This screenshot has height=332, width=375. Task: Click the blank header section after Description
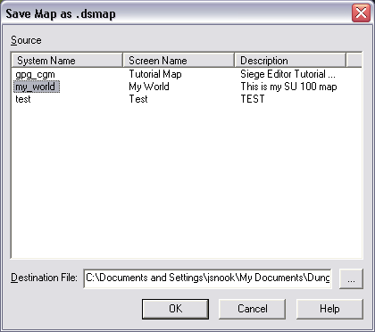[354, 61]
